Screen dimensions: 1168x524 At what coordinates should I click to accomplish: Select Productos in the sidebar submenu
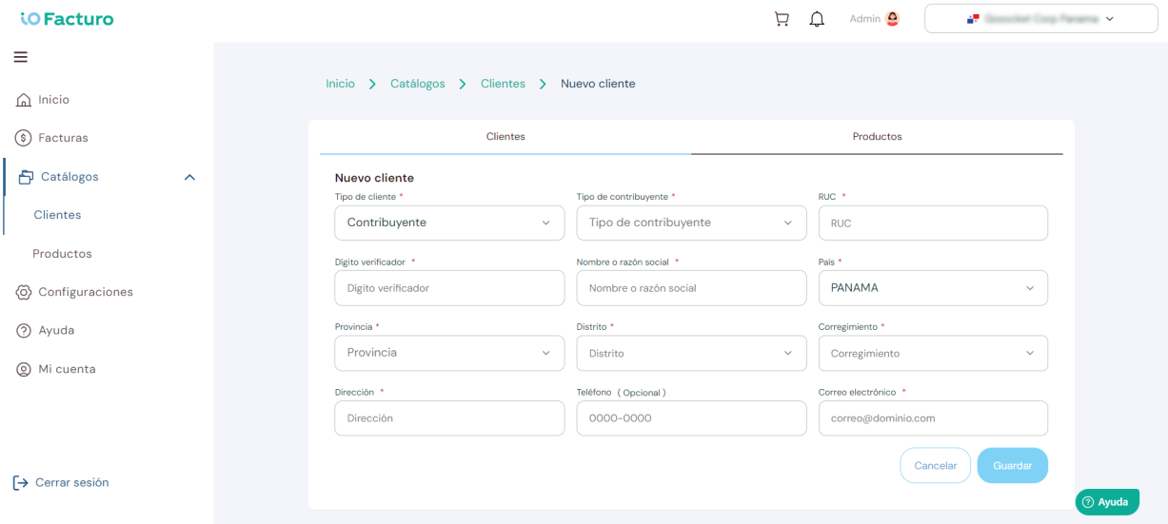(62, 254)
